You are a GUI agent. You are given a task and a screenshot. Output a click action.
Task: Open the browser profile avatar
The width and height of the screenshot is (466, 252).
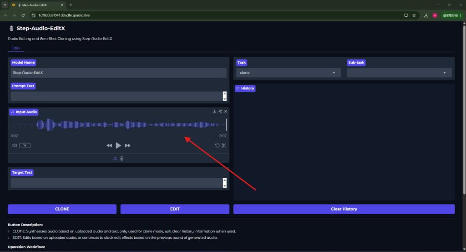point(435,15)
